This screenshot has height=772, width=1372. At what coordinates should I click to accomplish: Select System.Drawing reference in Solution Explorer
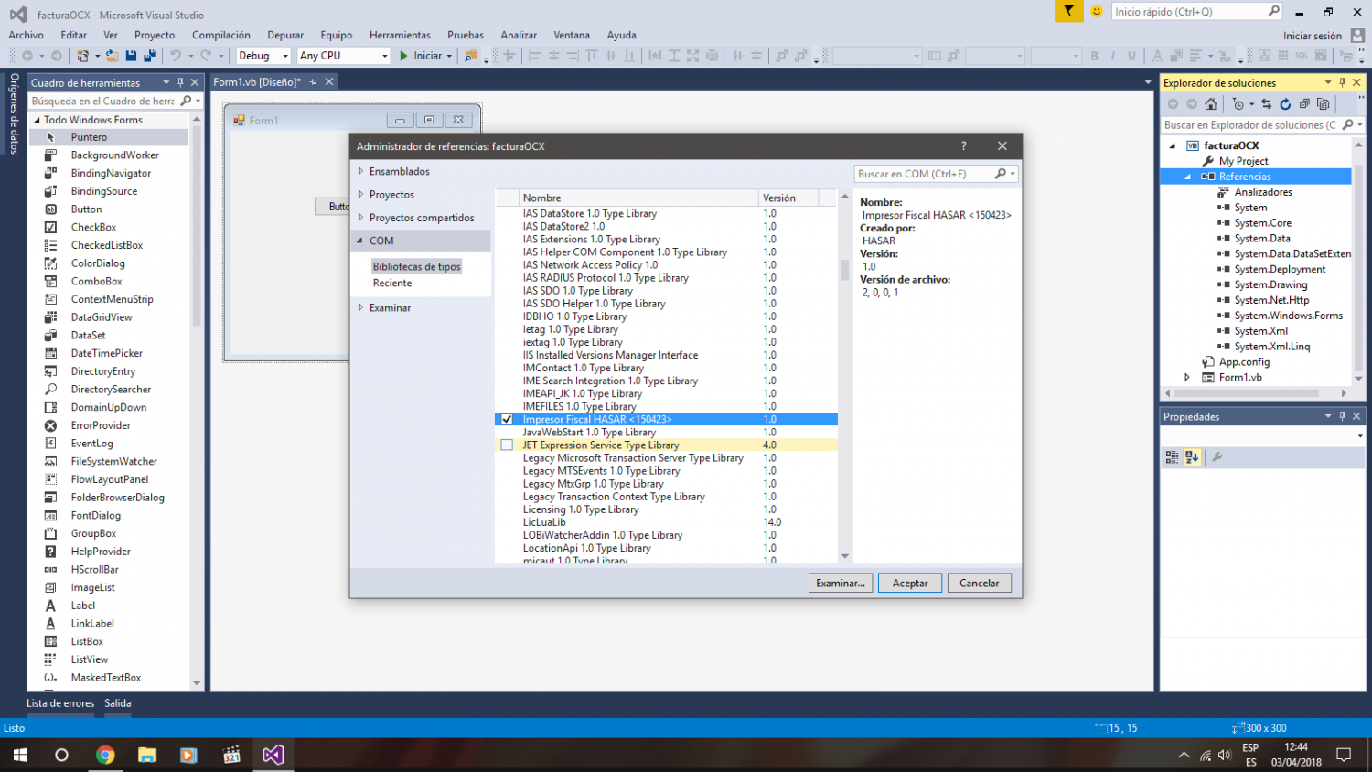tap(1270, 284)
